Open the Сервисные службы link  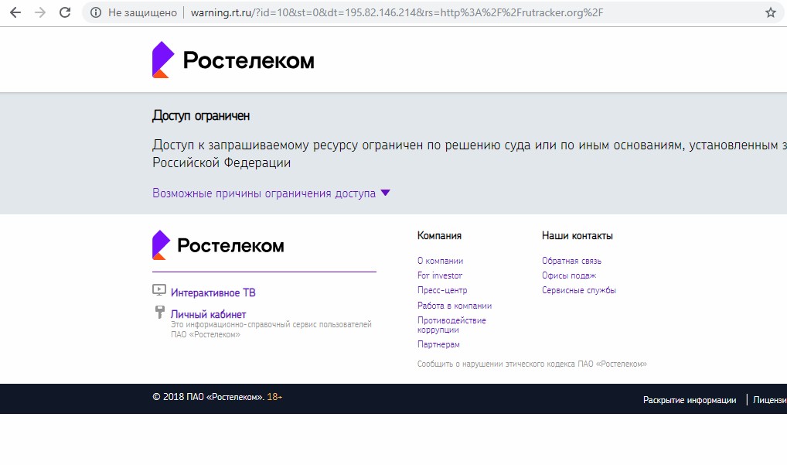[x=579, y=290]
